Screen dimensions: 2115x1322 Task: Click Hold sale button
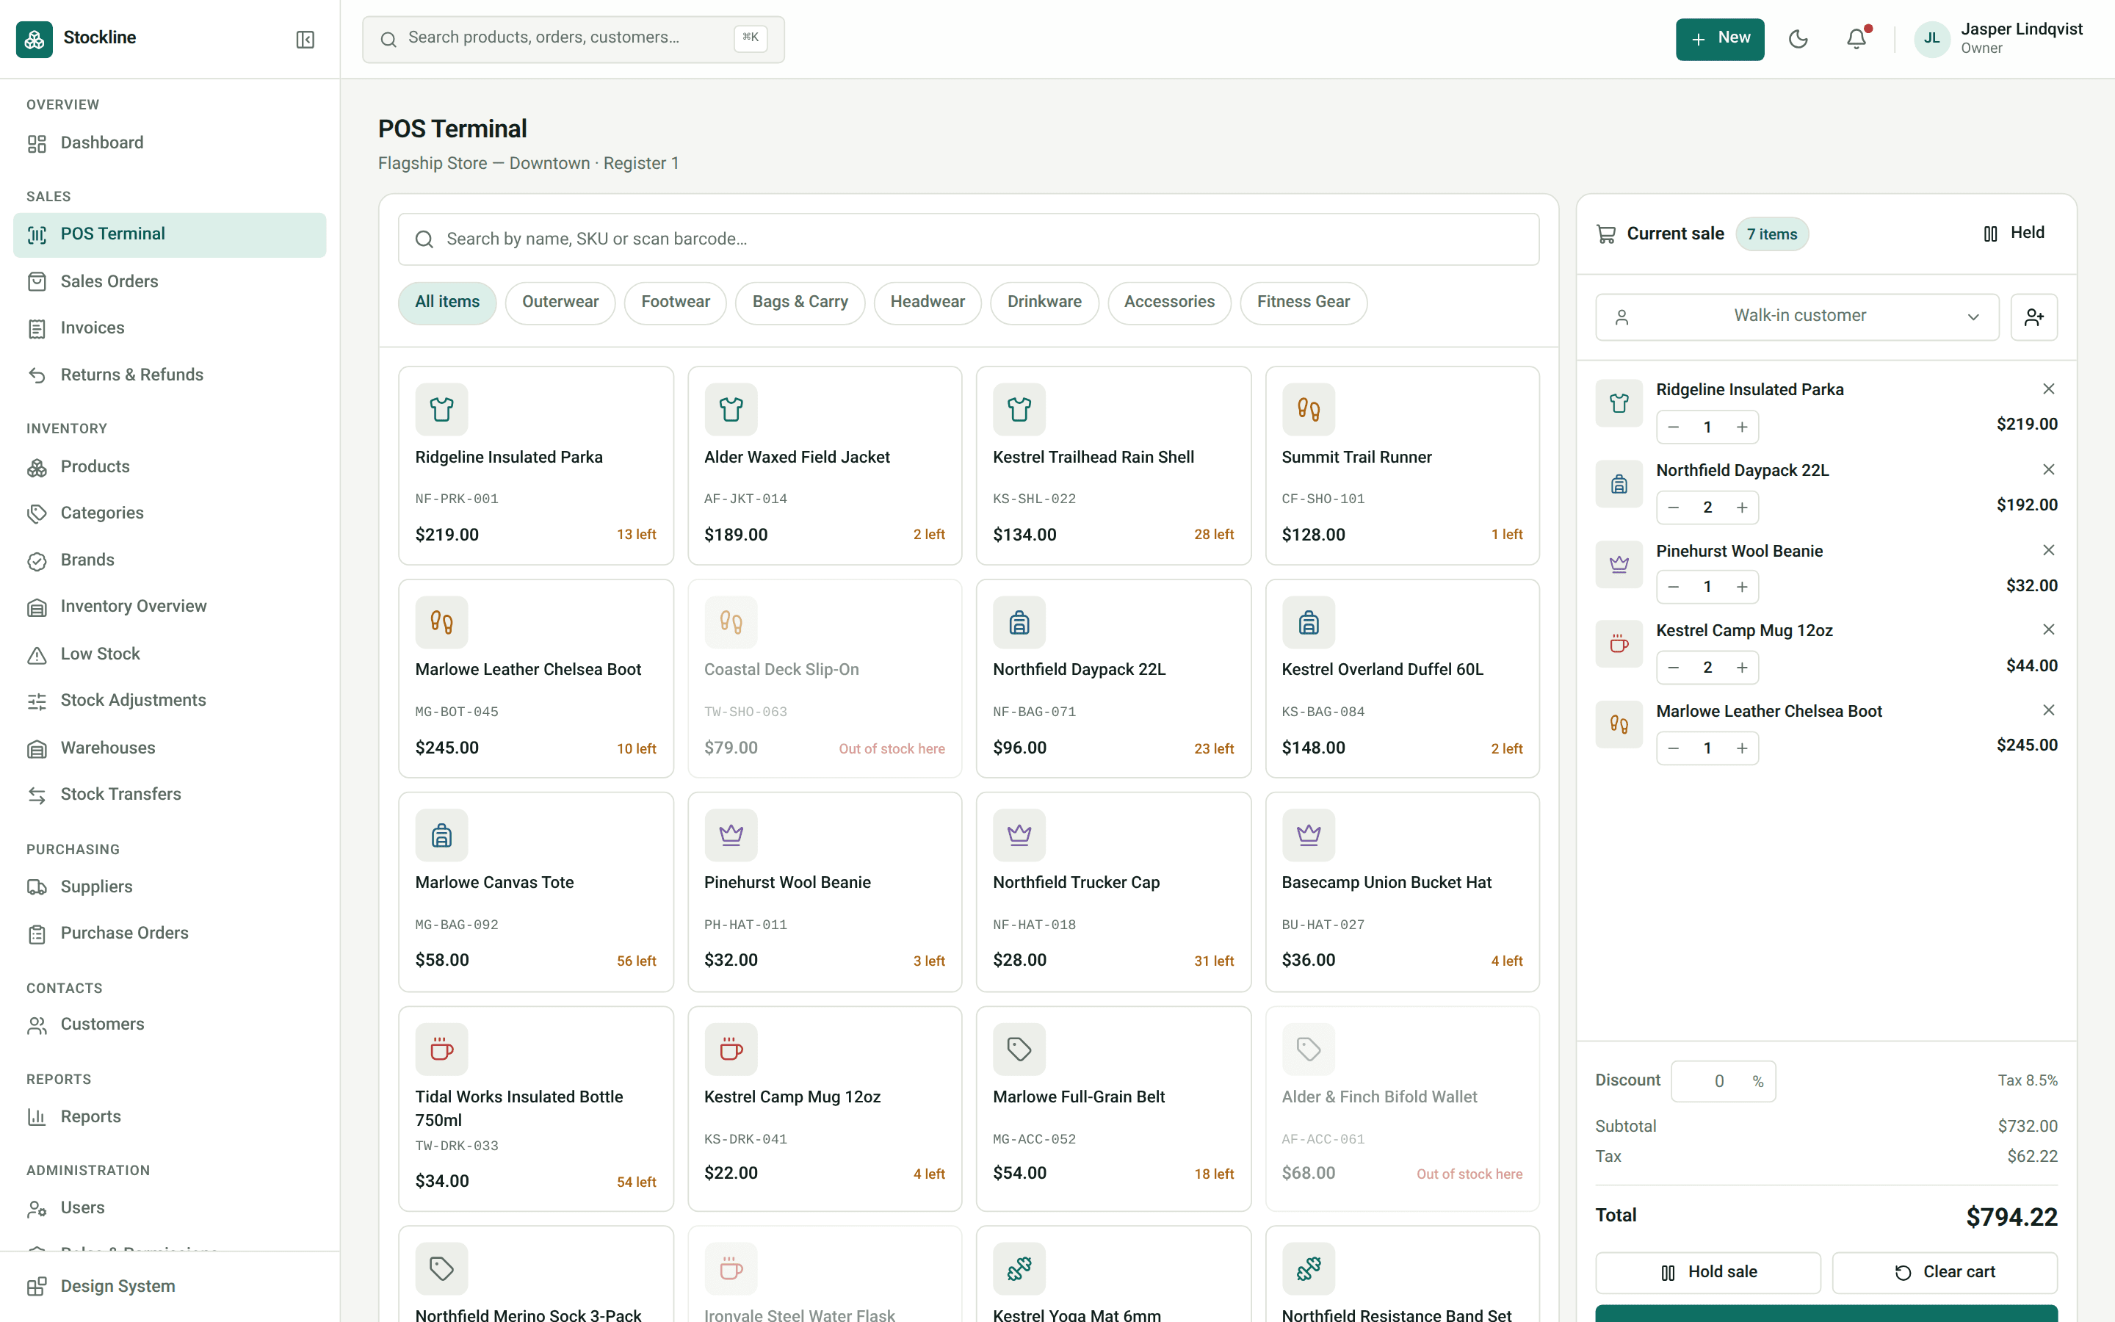click(1707, 1272)
